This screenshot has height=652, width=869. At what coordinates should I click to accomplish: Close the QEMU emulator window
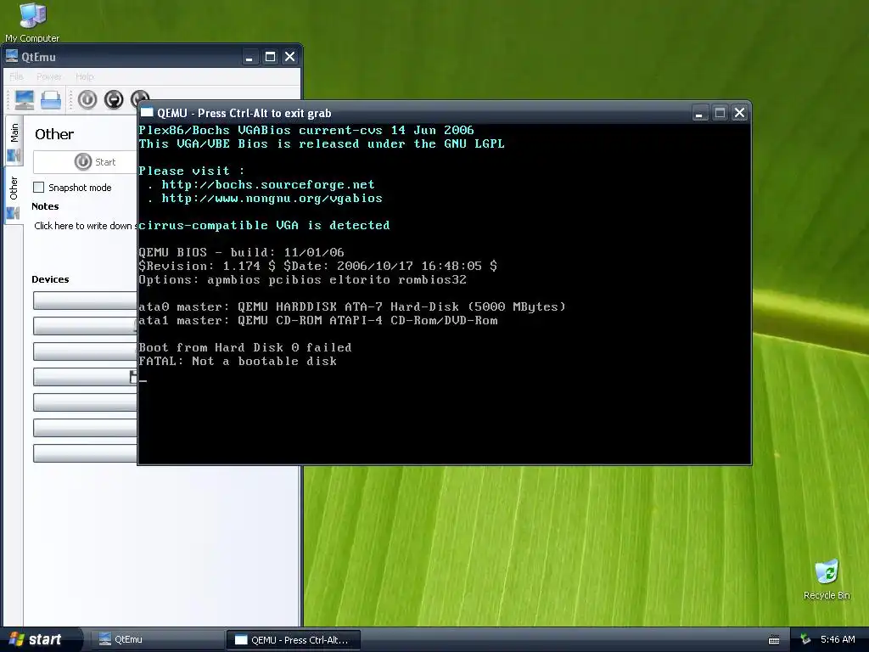tap(739, 113)
